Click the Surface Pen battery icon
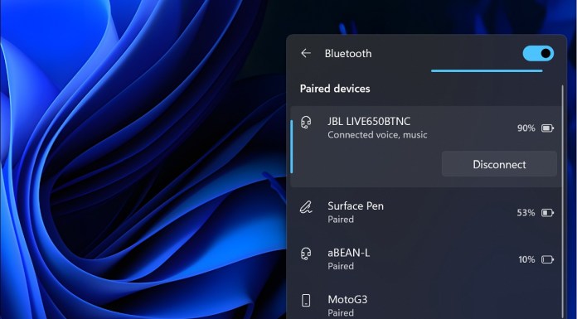Screen dimensions: 577x319 pyautogui.click(x=547, y=213)
